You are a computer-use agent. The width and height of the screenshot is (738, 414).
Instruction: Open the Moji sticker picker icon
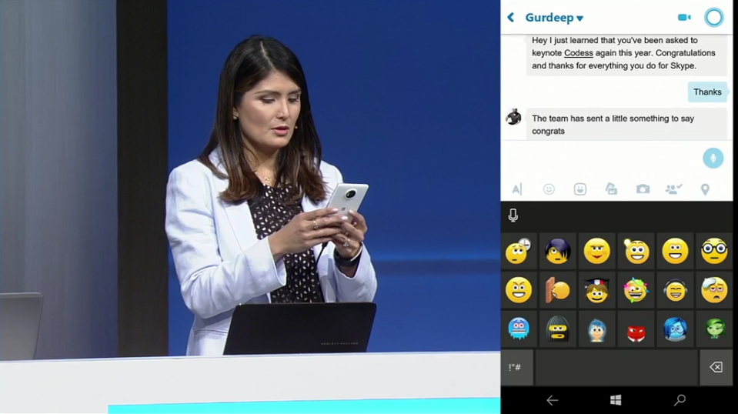click(x=580, y=189)
